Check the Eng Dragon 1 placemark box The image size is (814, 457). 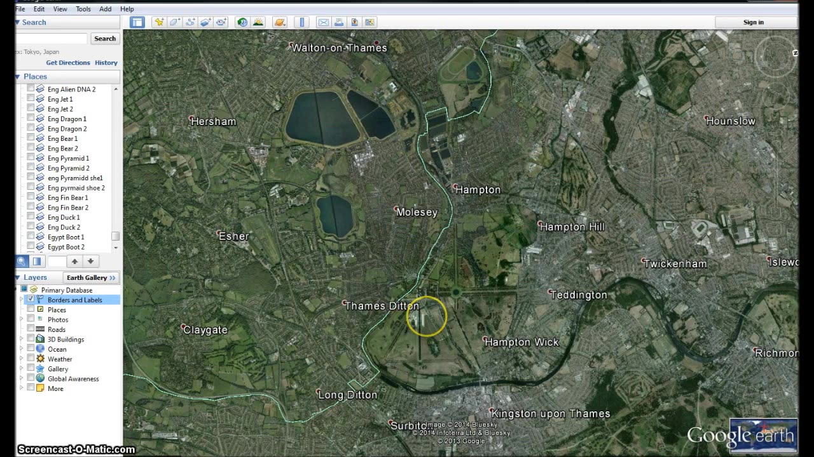[31, 118]
